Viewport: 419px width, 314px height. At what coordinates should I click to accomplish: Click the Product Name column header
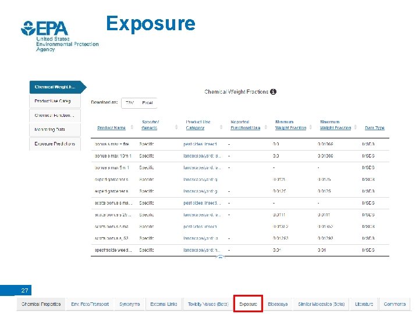click(x=111, y=127)
